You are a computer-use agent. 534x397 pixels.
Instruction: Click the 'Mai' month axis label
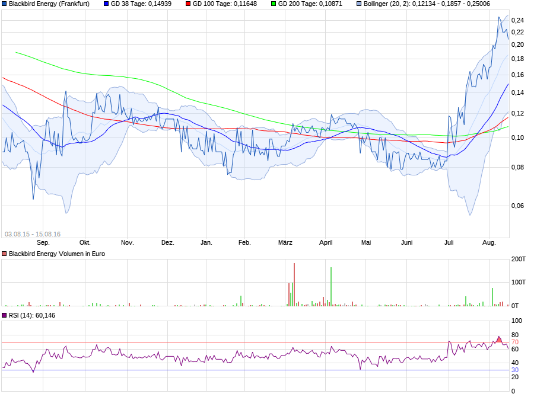[x=366, y=242]
